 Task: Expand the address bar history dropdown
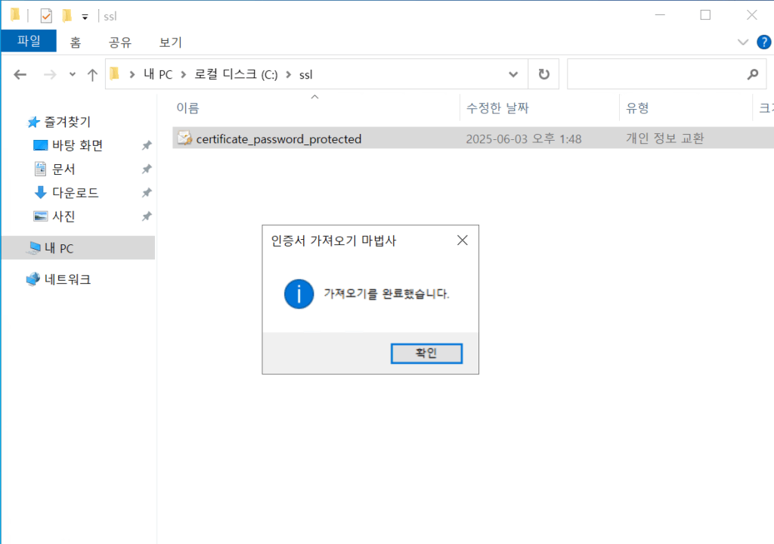(513, 74)
